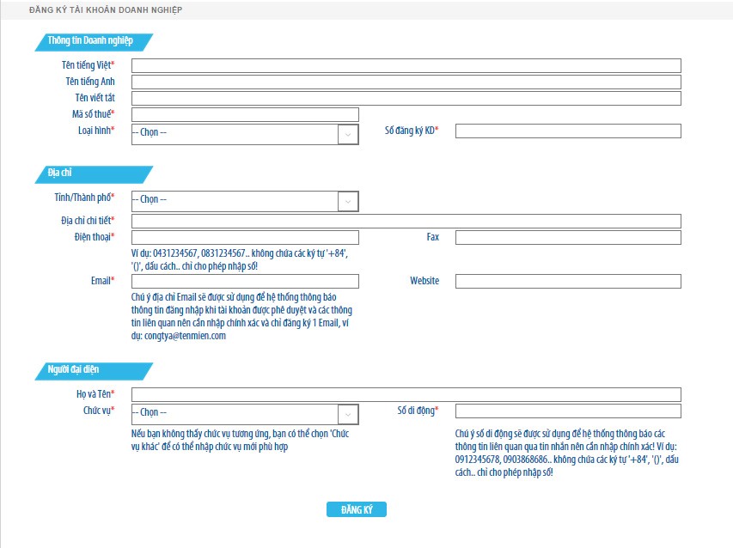Click the 'Tỉnh/Thành phố' label
Viewport: 733px width, 548px height.
(84, 198)
